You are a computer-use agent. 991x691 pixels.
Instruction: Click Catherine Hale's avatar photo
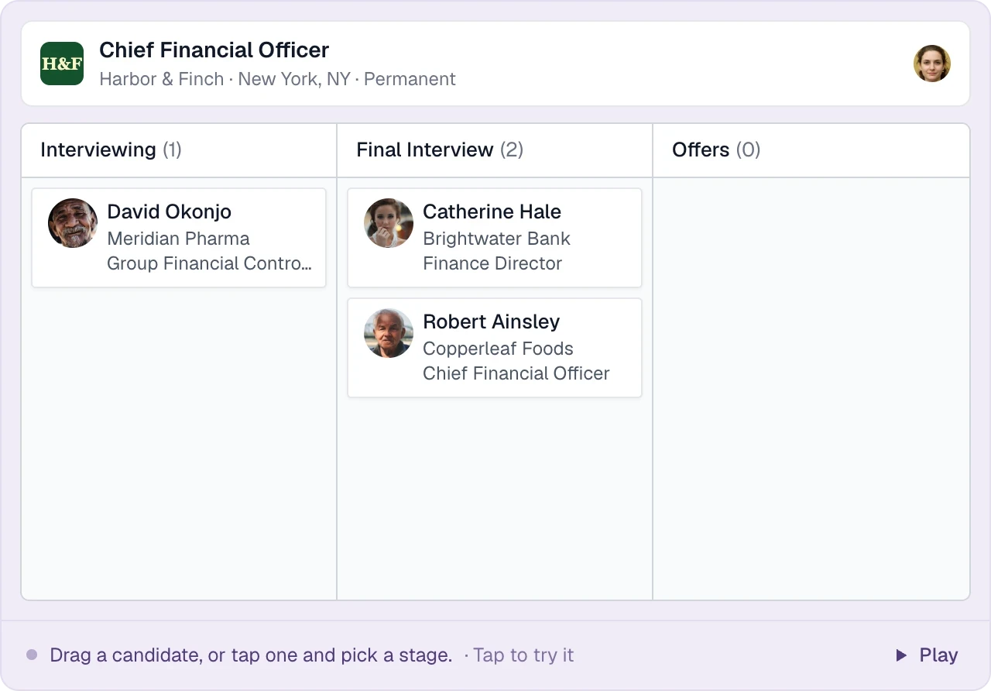point(389,223)
